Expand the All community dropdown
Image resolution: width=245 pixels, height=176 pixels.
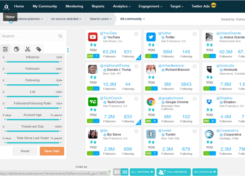coord(132,19)
